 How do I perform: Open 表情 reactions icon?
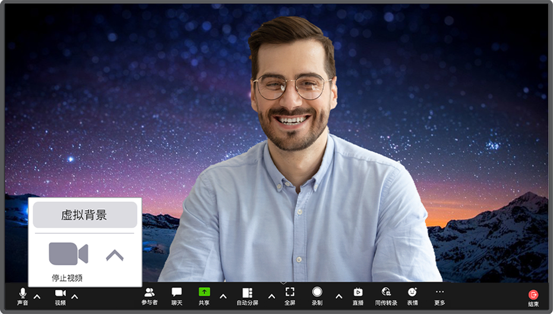pyautogui.click(x=412, y=292)
